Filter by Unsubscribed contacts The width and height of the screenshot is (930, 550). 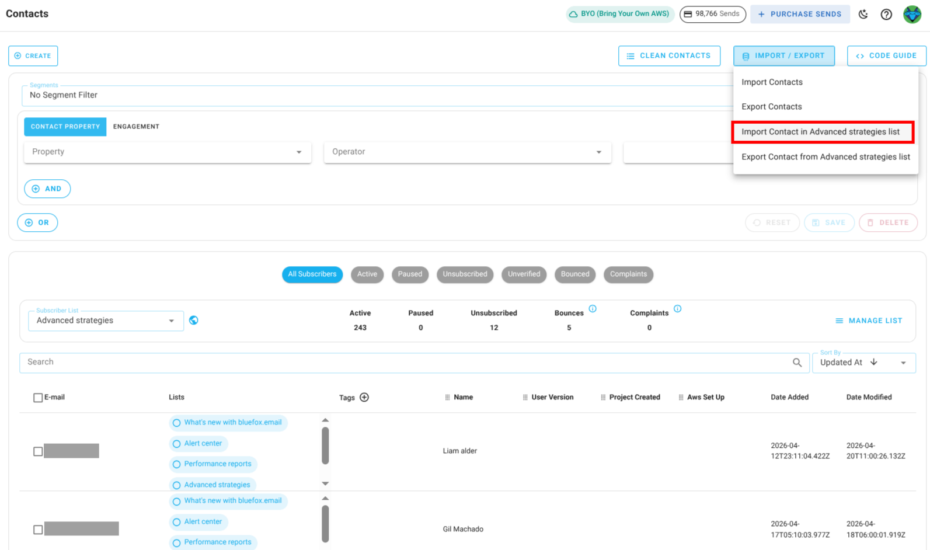click(x=465, y=274)
